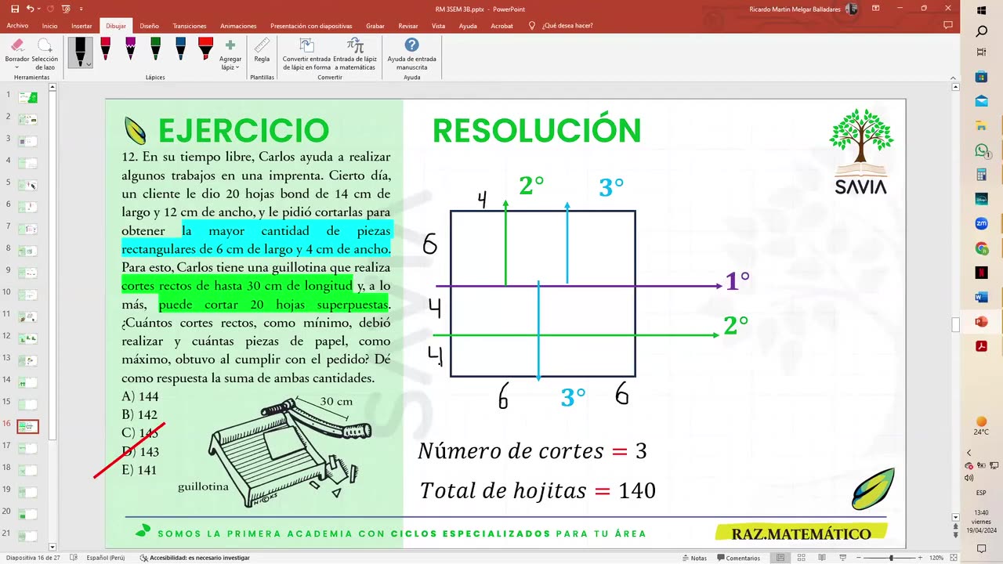
Task: Open Customize Quick Access Toolbar dropdown
Action: pos(81,9)
